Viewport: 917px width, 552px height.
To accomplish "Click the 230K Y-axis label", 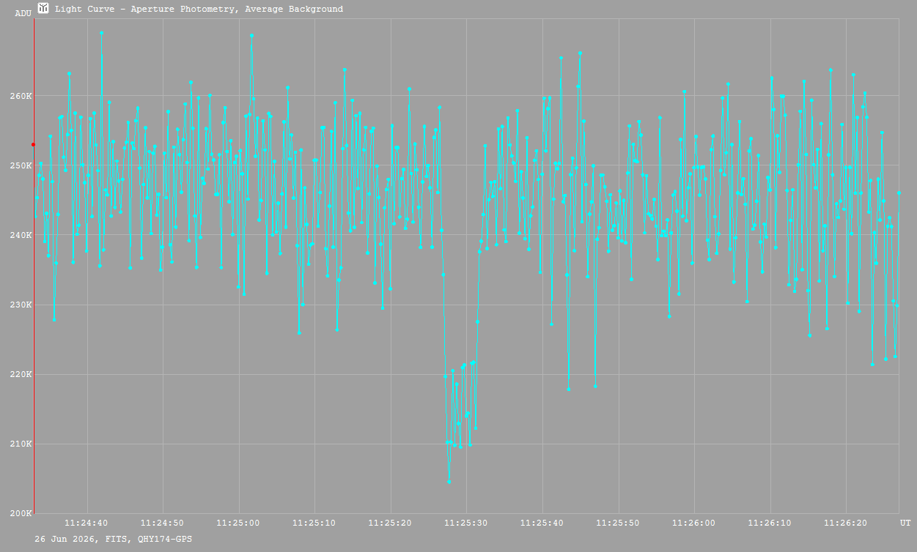I will point(21,305).
